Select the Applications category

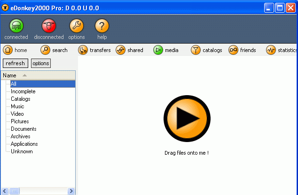24,144
